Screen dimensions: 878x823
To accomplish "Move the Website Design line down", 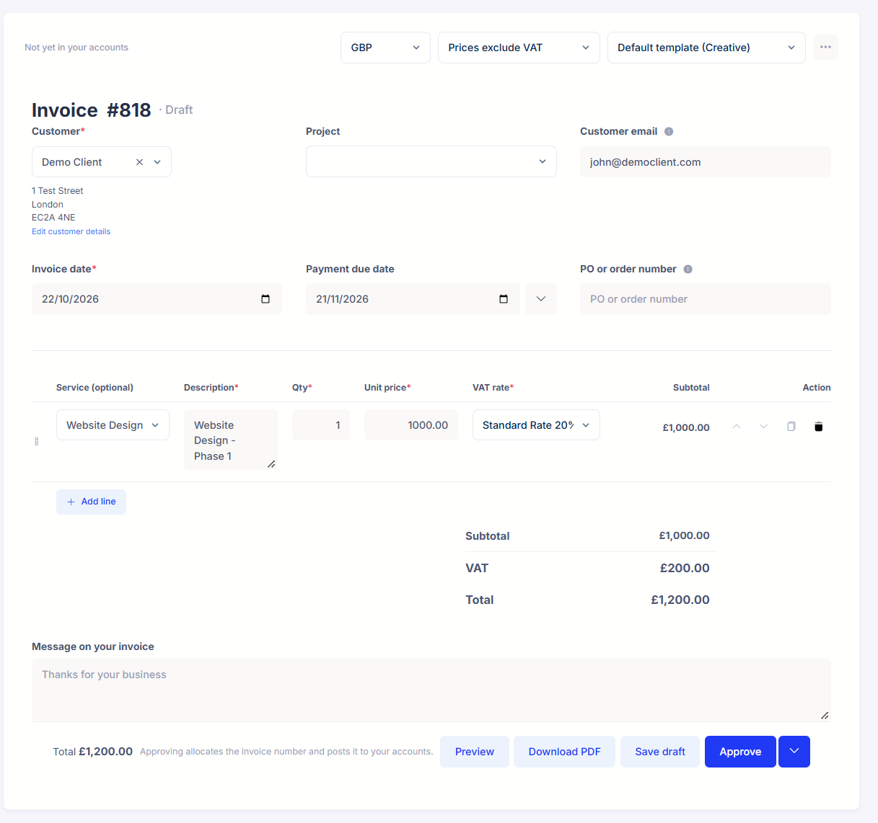I will point(763,427).
